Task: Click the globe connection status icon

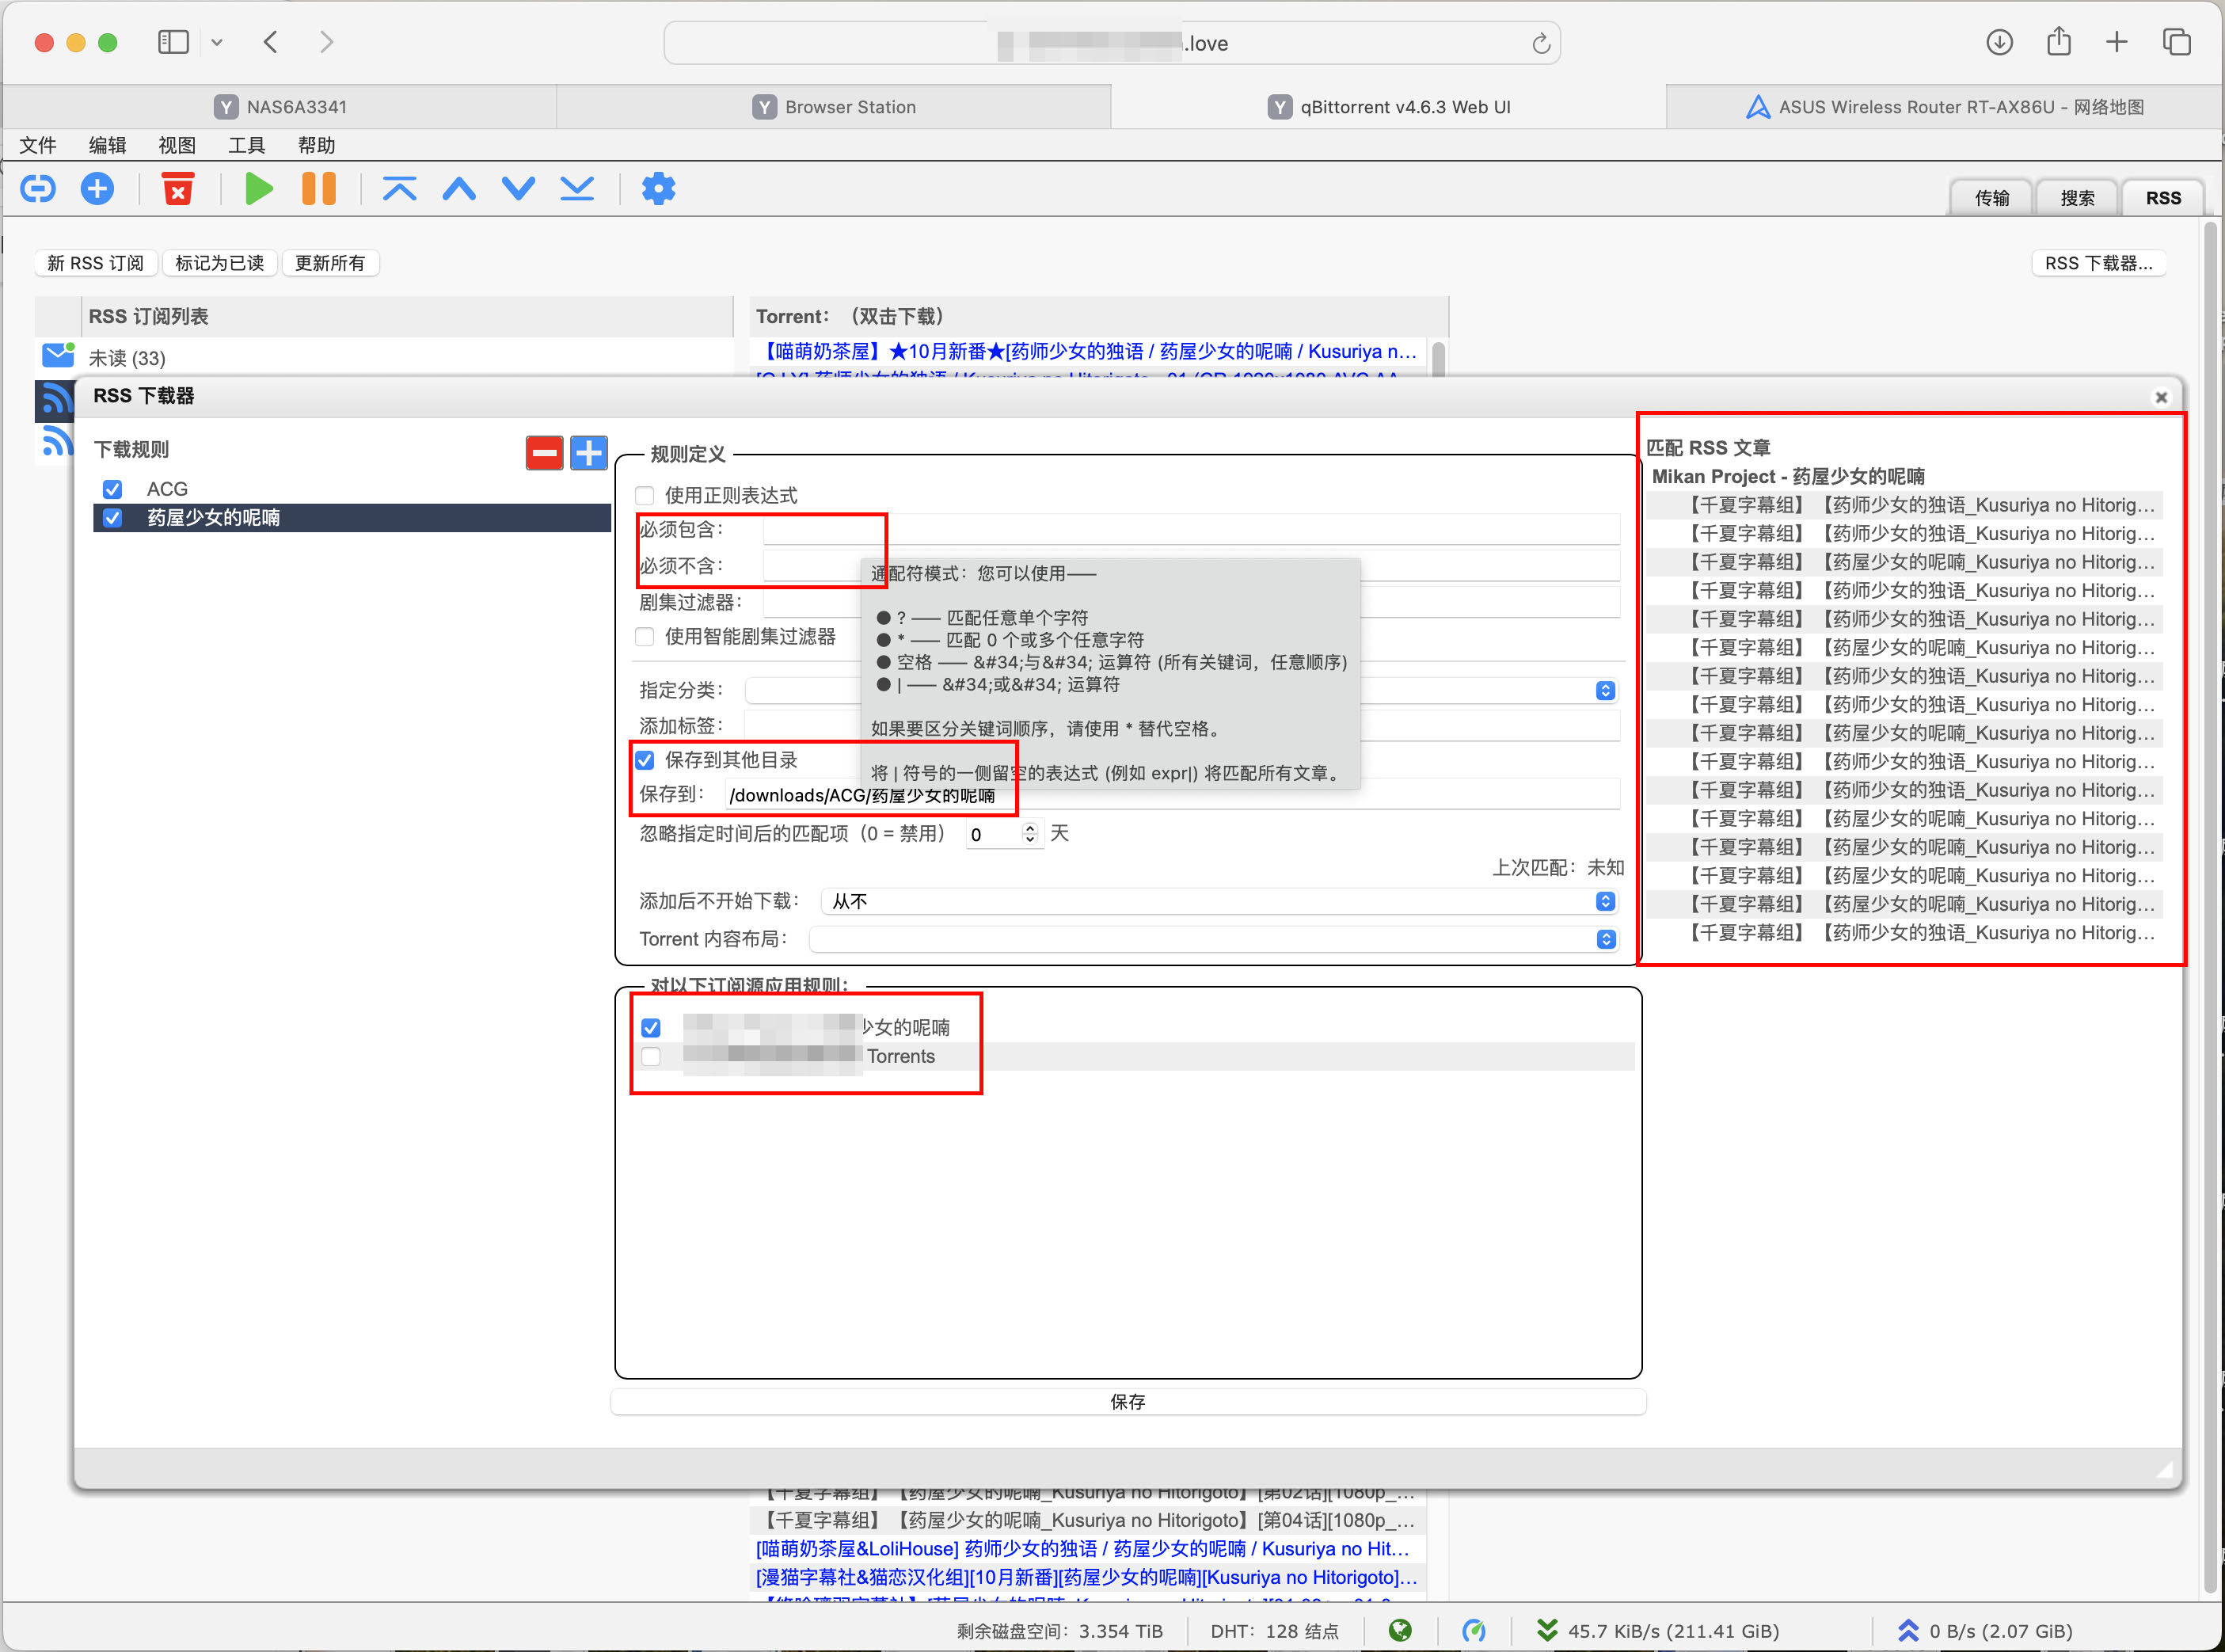Action: (1401, 1630)
